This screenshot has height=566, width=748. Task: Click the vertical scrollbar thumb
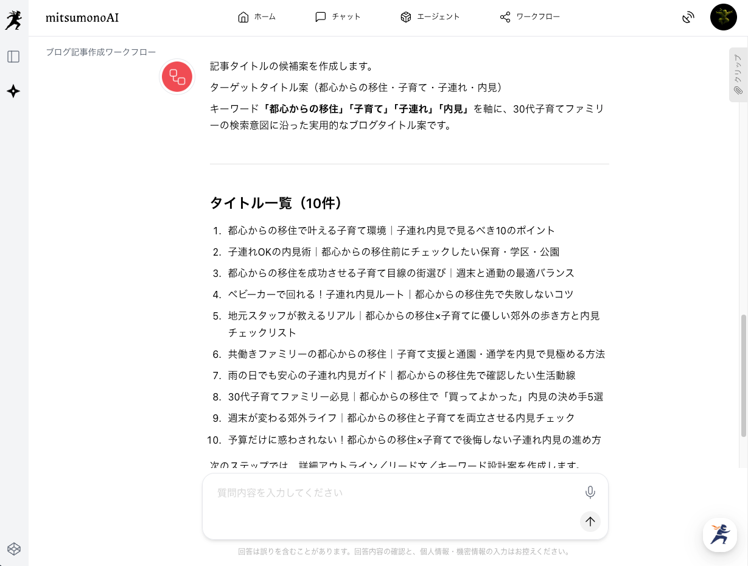pos(743,376)
